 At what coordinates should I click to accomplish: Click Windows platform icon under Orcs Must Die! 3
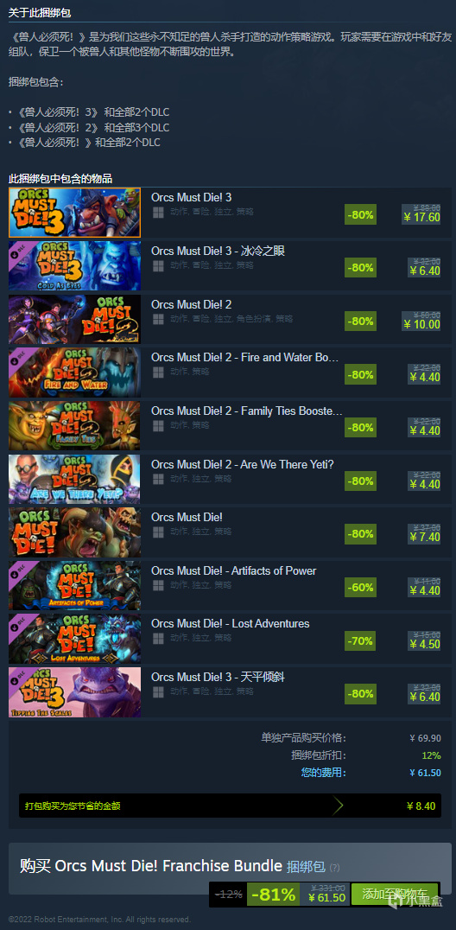158,213
